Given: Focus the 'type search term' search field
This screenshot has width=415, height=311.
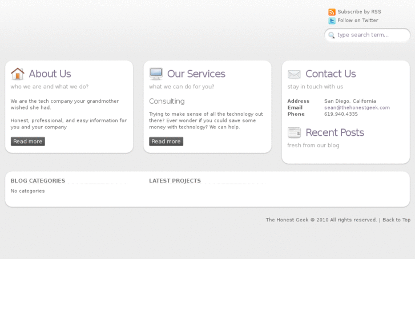Looking at the screenshot, I should click(370, 35).
